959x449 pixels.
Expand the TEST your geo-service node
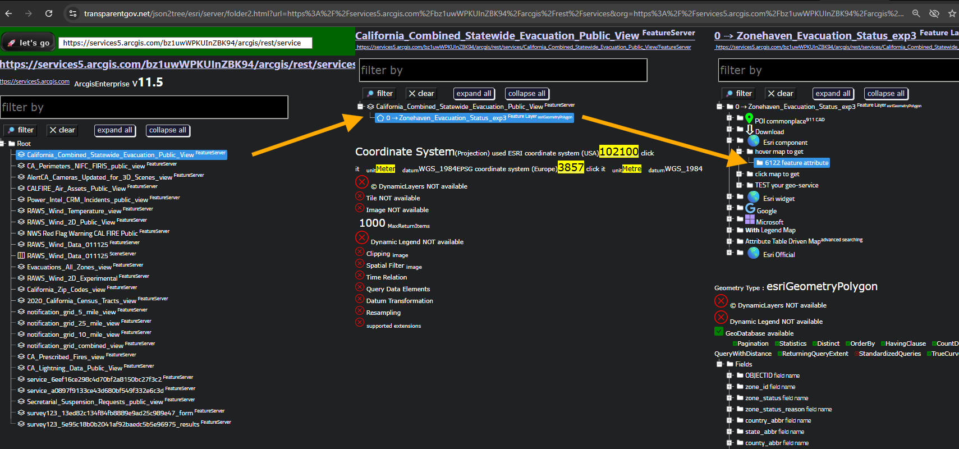740,185
